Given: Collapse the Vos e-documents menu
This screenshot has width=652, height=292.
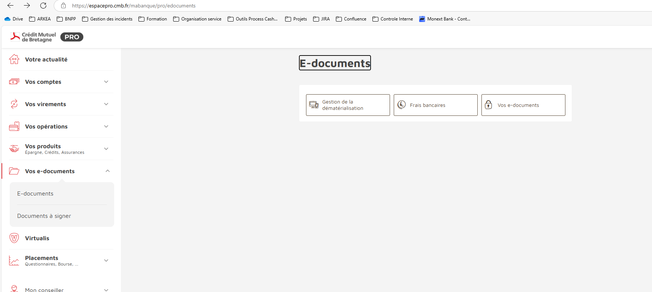Looking at the screenshot, I should [x=107, y=171].
